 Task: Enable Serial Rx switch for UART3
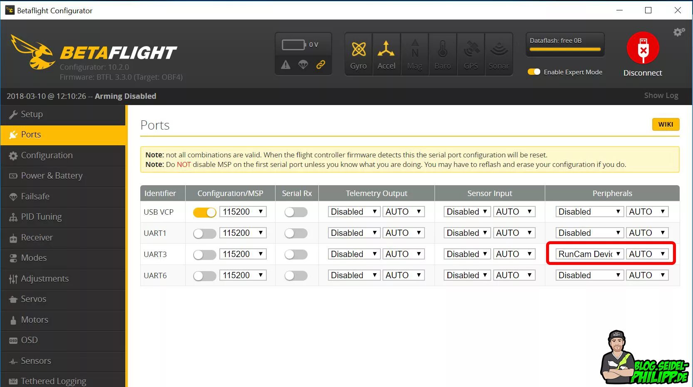click(x=296, y=255)
